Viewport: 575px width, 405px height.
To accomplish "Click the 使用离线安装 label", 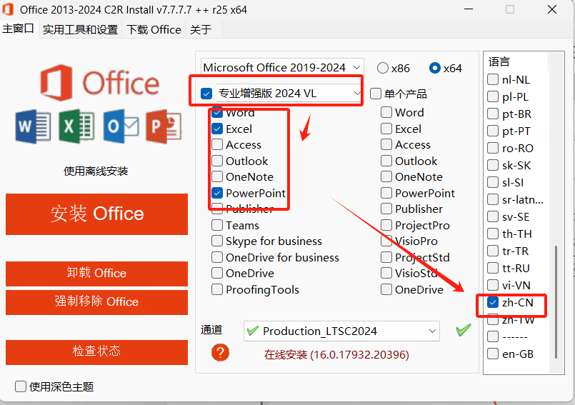I will 96,171.
